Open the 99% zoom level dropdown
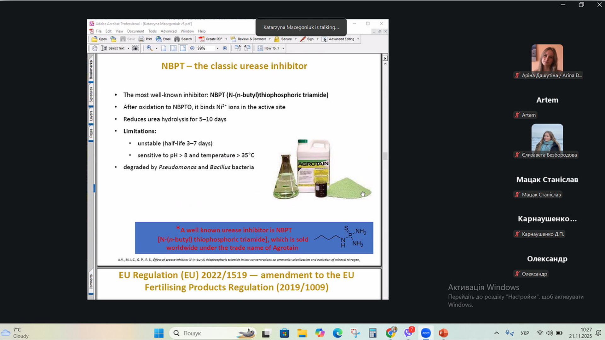Screen dimensions: 605x340 click(217, 48)
